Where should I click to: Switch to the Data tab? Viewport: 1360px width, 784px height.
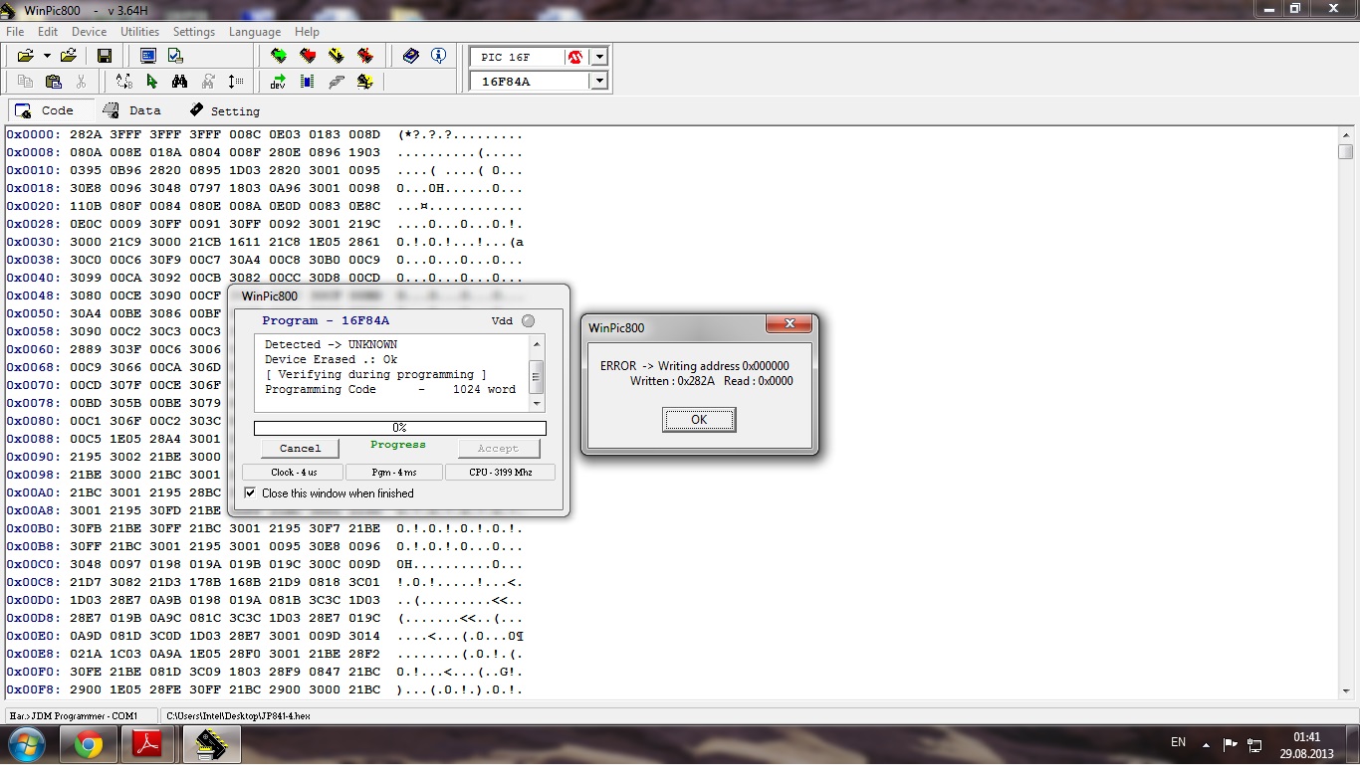pyautogui.click(x=132, y=110)
